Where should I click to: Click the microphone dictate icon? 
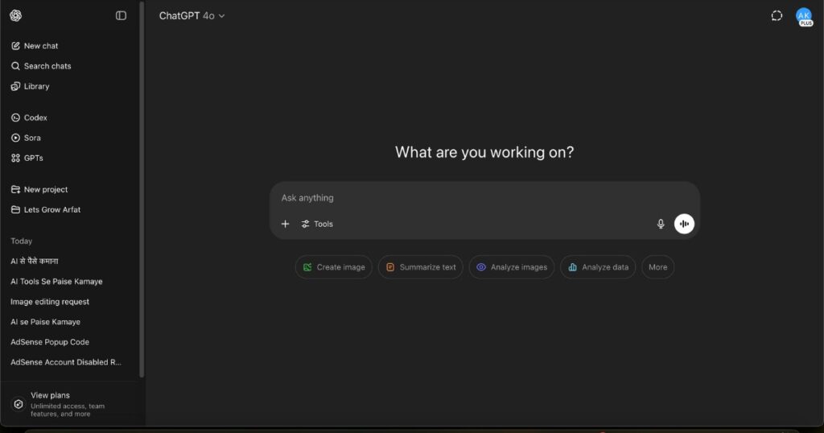(661, 224)
